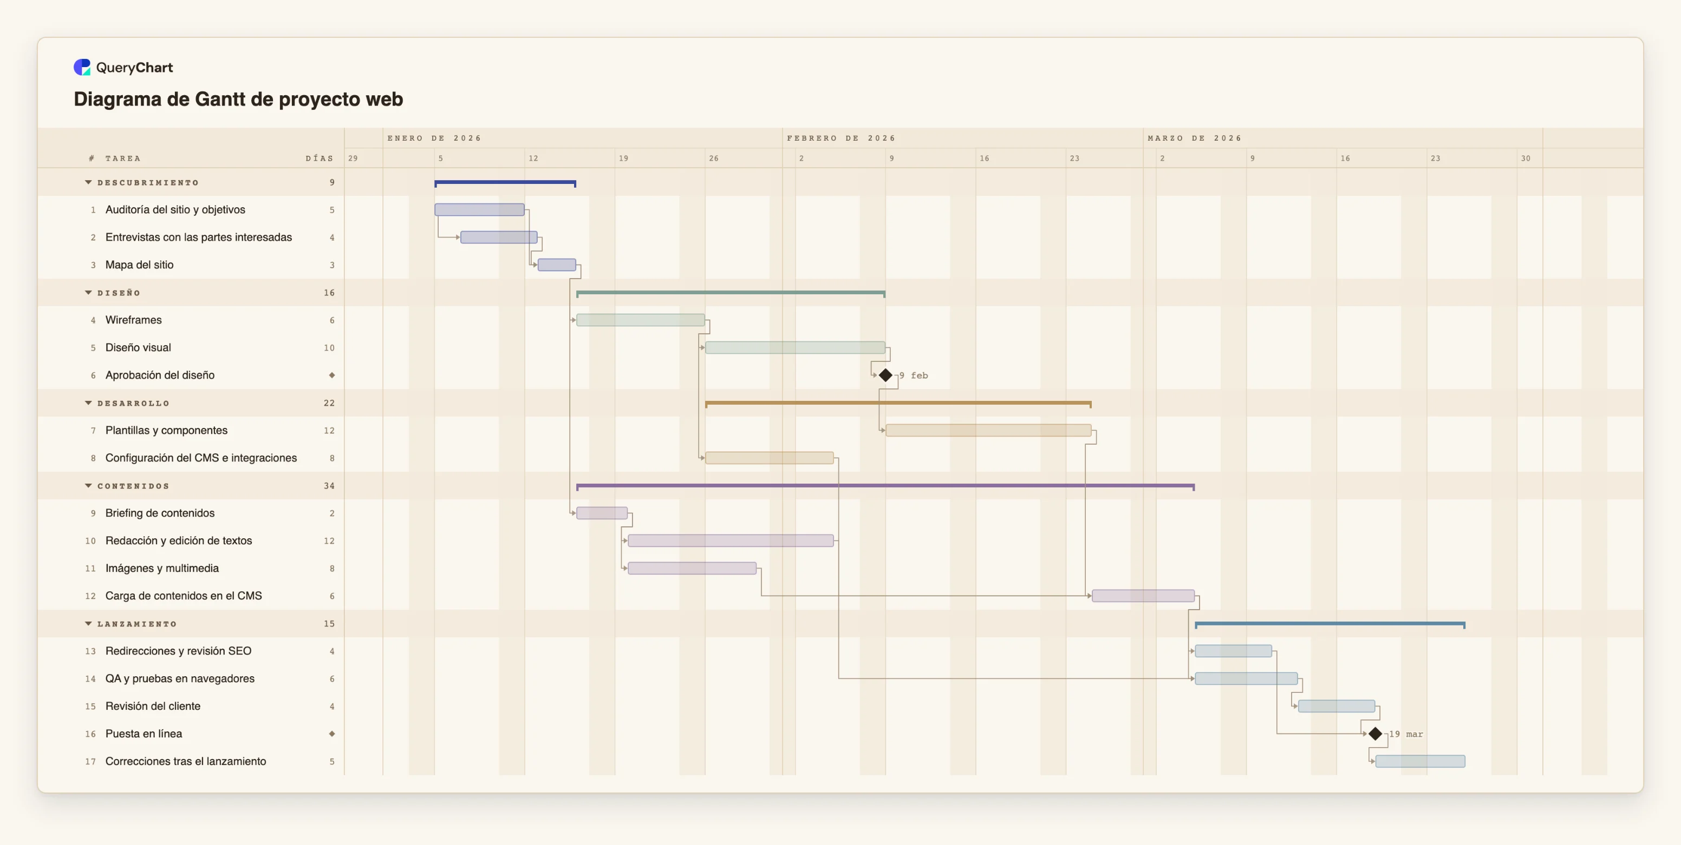Click milestone icon in Aprobación del diseño row
Screen dimensions: 1681x845
pos(332,375)
